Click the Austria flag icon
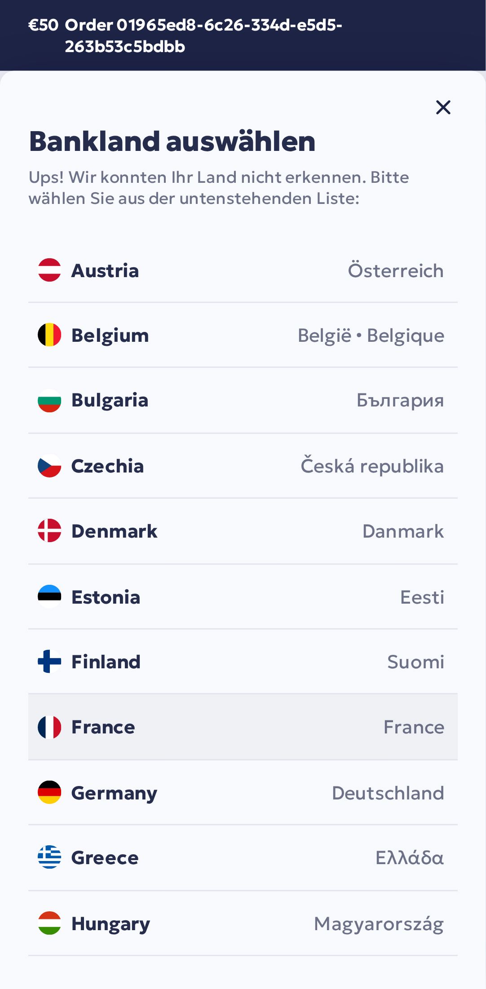Image resolution: width=486 pixels, height=989 pixels. [49, 270]
